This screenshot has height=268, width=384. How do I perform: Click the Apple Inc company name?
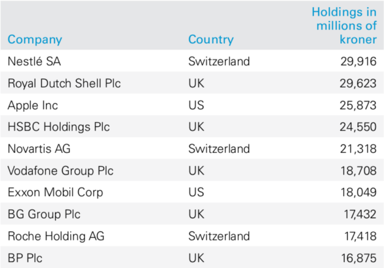coord(33,105)
